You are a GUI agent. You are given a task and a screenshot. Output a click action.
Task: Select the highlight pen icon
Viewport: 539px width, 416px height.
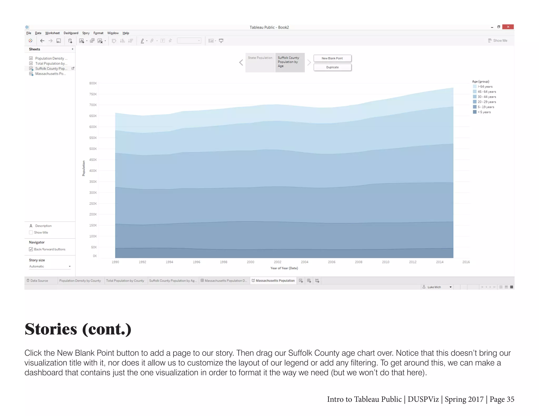142,41
